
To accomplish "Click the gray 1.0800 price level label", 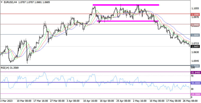I will [195, 35].
